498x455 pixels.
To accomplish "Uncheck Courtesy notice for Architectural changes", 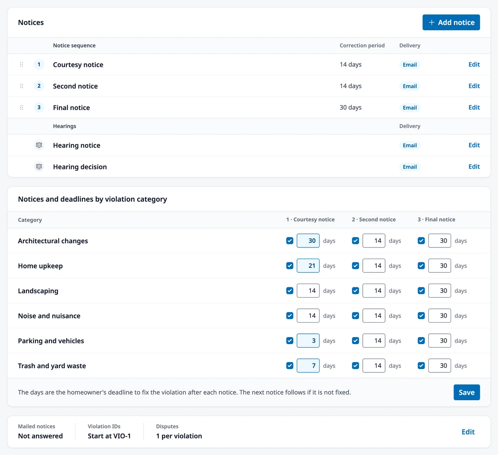I will (x=290, y=241).
